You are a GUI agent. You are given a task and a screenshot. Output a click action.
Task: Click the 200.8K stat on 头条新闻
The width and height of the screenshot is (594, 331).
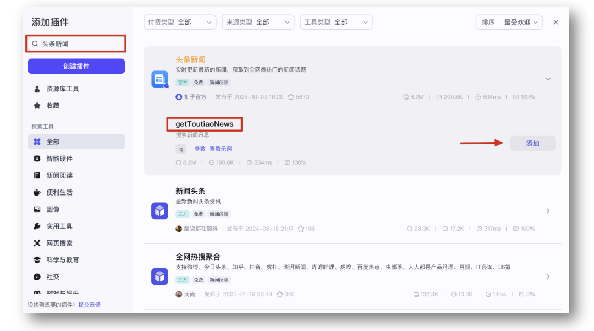(450, 97)
